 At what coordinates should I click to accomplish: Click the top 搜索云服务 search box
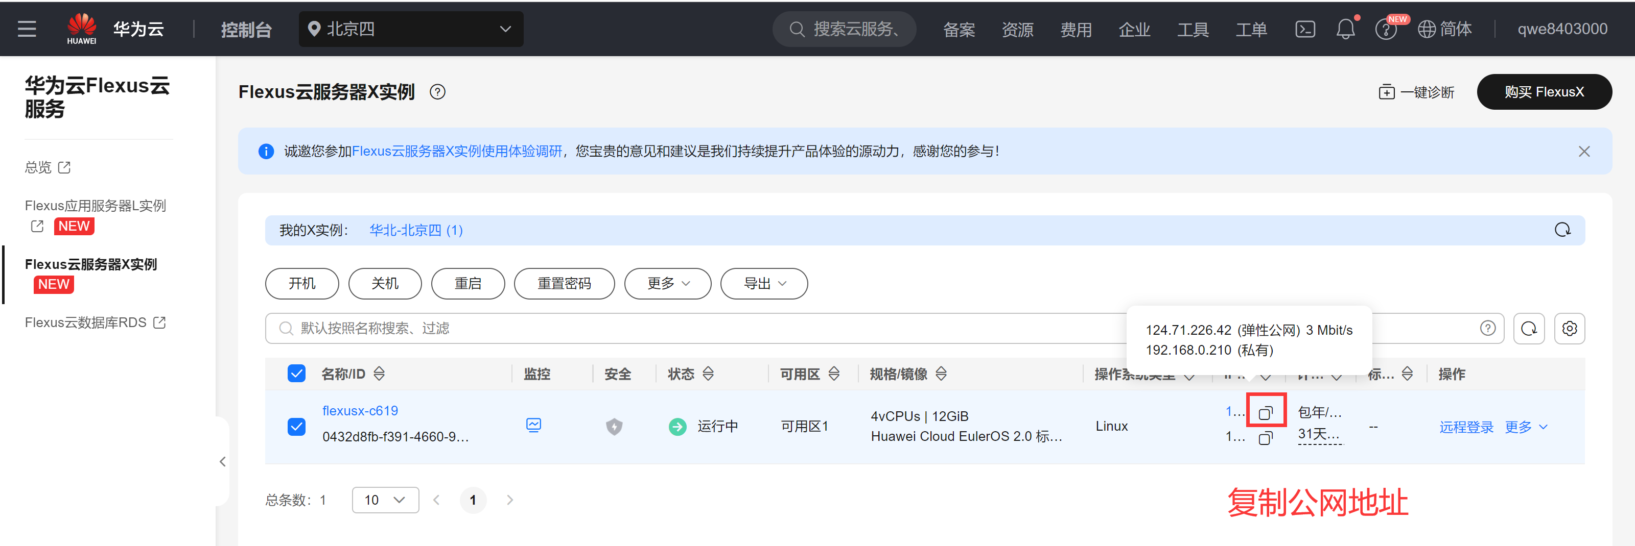click(x=844, y=29)
